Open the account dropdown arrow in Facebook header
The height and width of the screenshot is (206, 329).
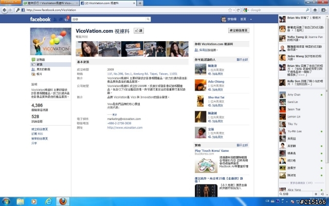pos(251,20)
